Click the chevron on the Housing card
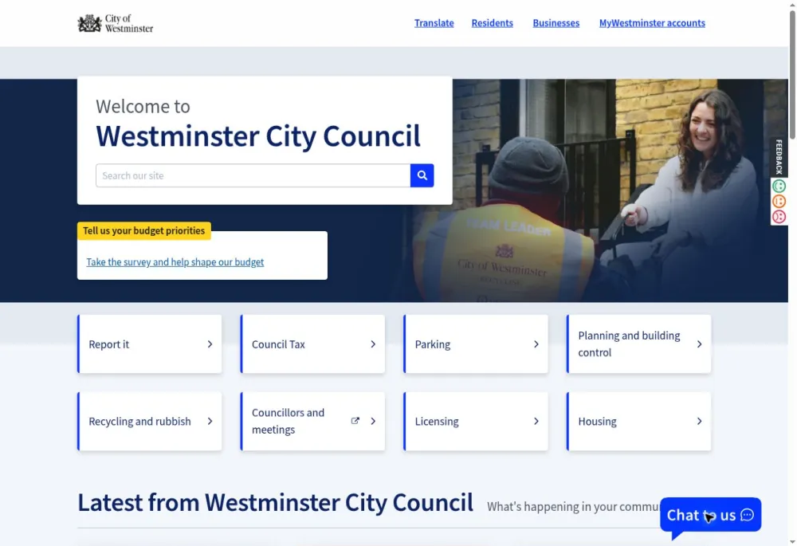This screenshot has width=797, height=546. click(700, 421)
